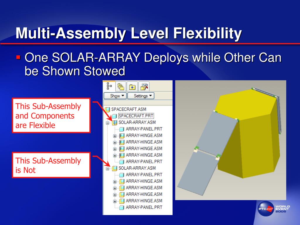Expand first flexible ARRAY-HINGE.ASM
This screenshot has width=300, height=225.
coord(115,136)
